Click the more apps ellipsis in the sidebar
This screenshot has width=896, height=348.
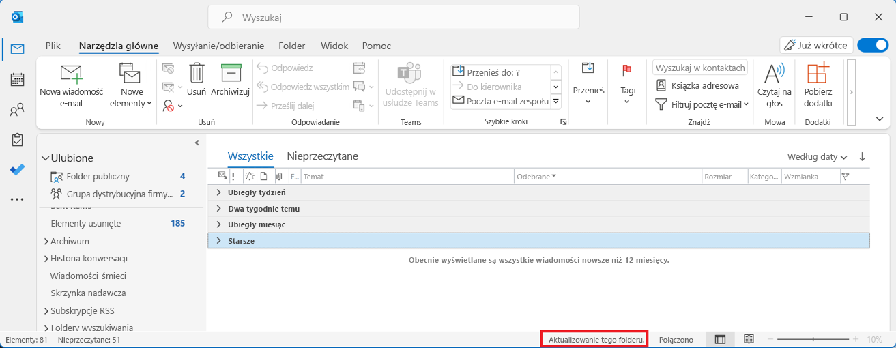[x=17, y=199]
